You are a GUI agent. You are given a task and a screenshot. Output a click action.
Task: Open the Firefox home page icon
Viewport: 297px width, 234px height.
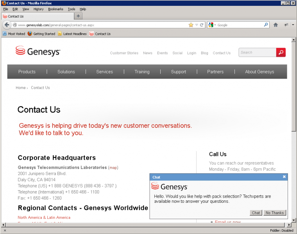276,25
